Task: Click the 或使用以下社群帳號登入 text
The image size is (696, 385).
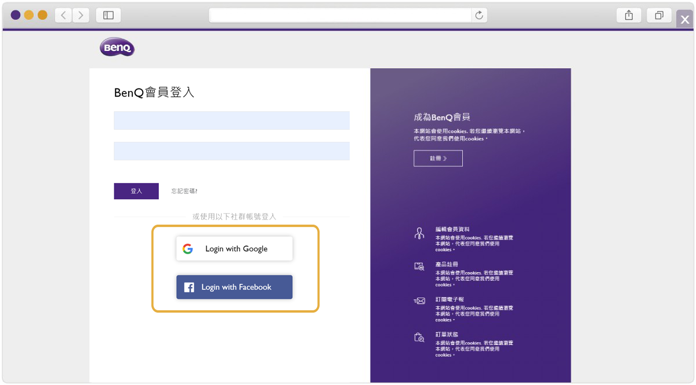Action: (234, 217)
